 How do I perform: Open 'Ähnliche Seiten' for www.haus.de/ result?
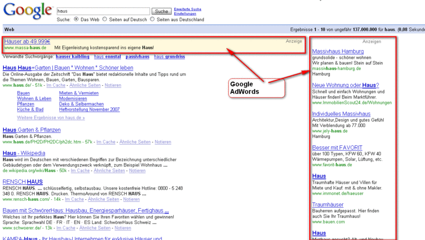[x=85, y=85]
